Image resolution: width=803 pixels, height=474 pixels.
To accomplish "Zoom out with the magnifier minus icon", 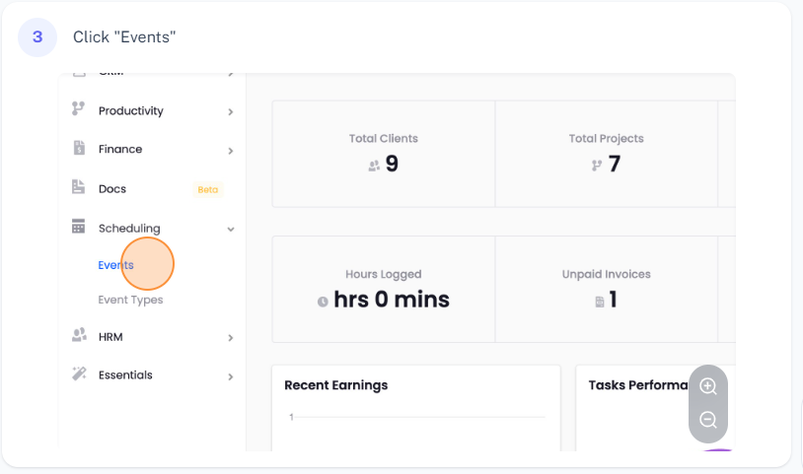I will click(x=707, y=420).
